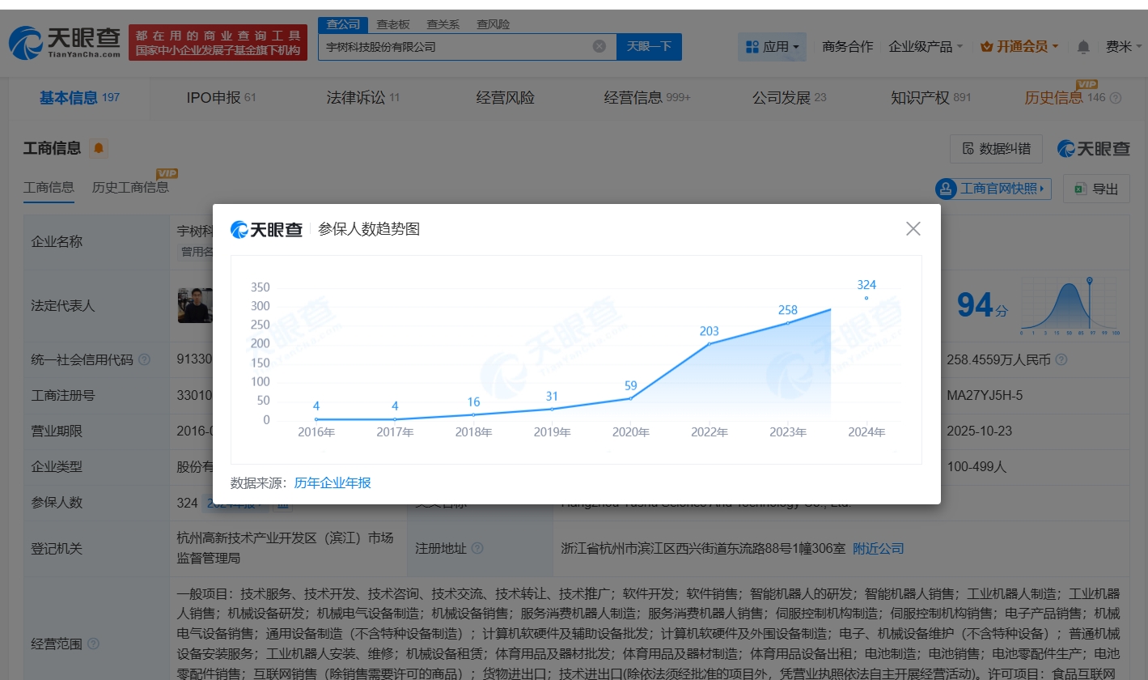Open 附近公司 link
Image resolution: width=1148 pixels, height=680 pixels.
pos(879,549)
